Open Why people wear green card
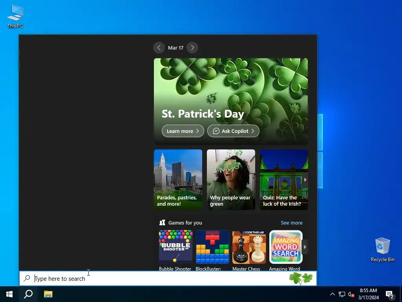 231,179
